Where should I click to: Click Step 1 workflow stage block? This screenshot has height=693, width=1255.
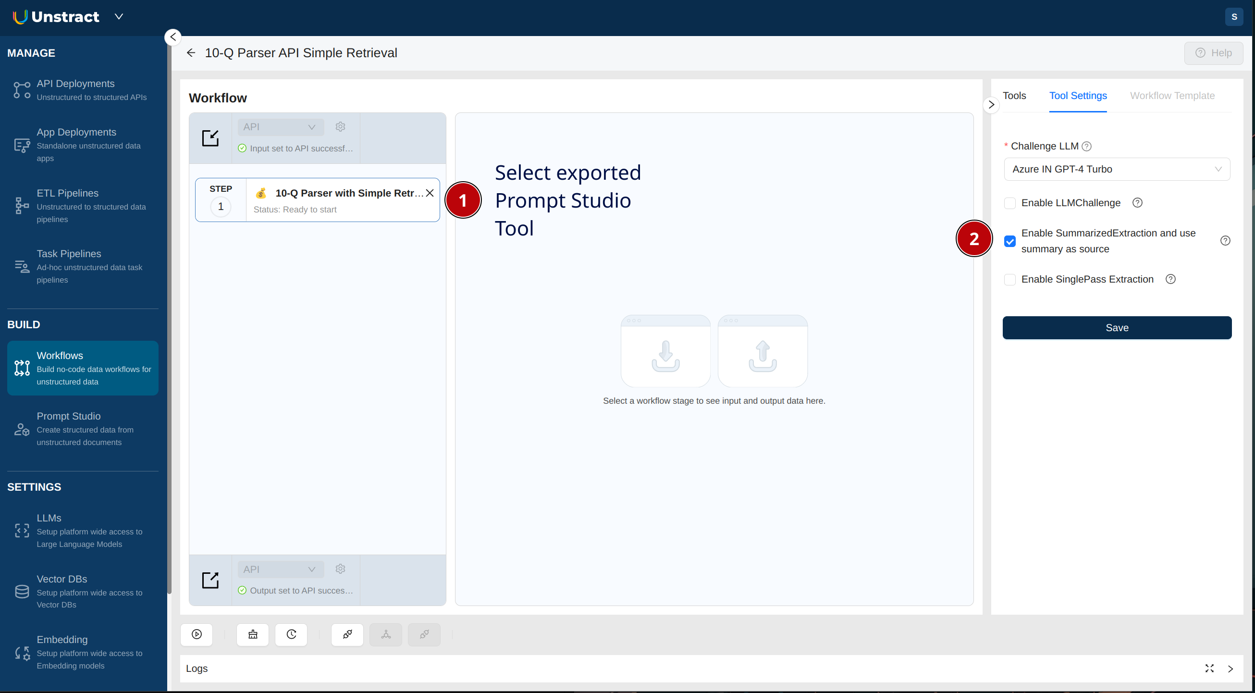317,199
